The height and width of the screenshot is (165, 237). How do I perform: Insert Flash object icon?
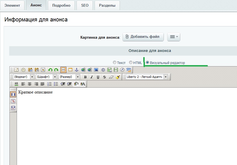[122, 70]
